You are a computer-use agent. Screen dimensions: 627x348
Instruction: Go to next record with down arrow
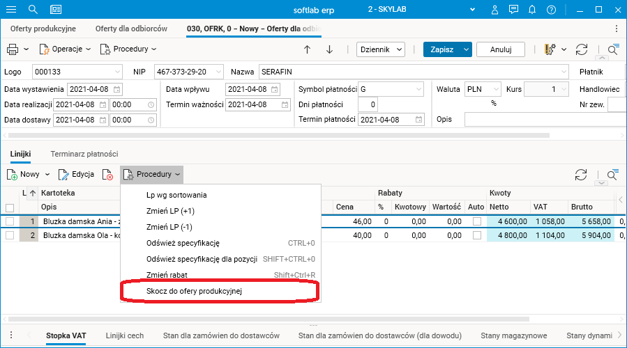[329, 49]
